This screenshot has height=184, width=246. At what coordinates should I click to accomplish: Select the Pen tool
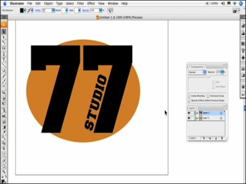(x=4, y=54)
